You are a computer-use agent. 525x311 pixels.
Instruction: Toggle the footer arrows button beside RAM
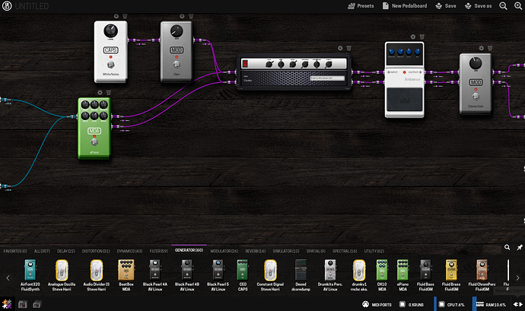[518, 304]
